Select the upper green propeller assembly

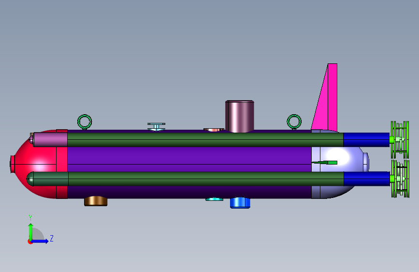400,140
